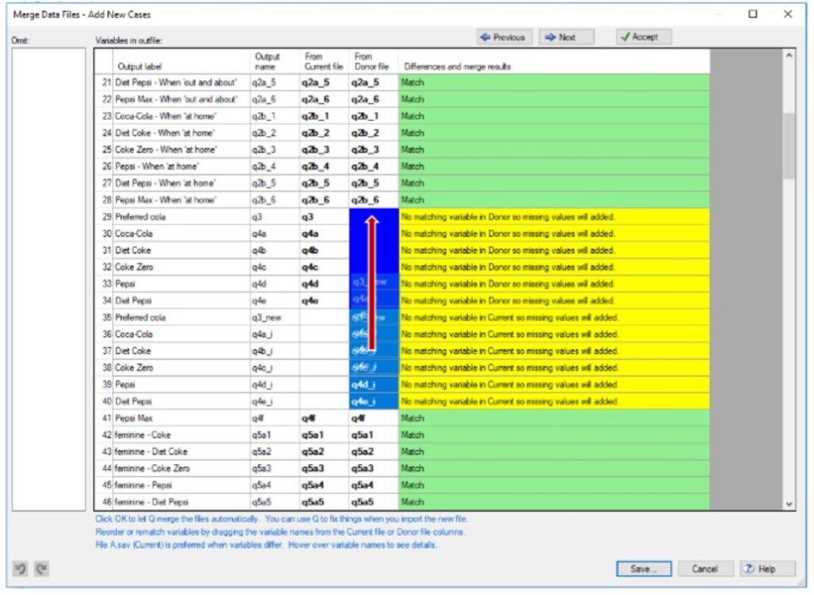Maximize the Merge Data Files window
Screen dimensions: 814x595
[x=753, y=14]
